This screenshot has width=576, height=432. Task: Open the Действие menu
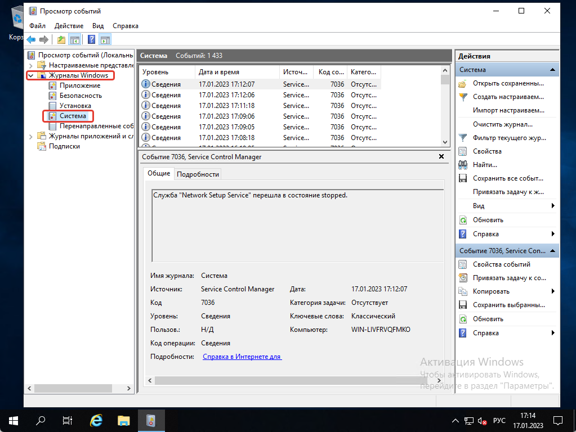[69, 26]
